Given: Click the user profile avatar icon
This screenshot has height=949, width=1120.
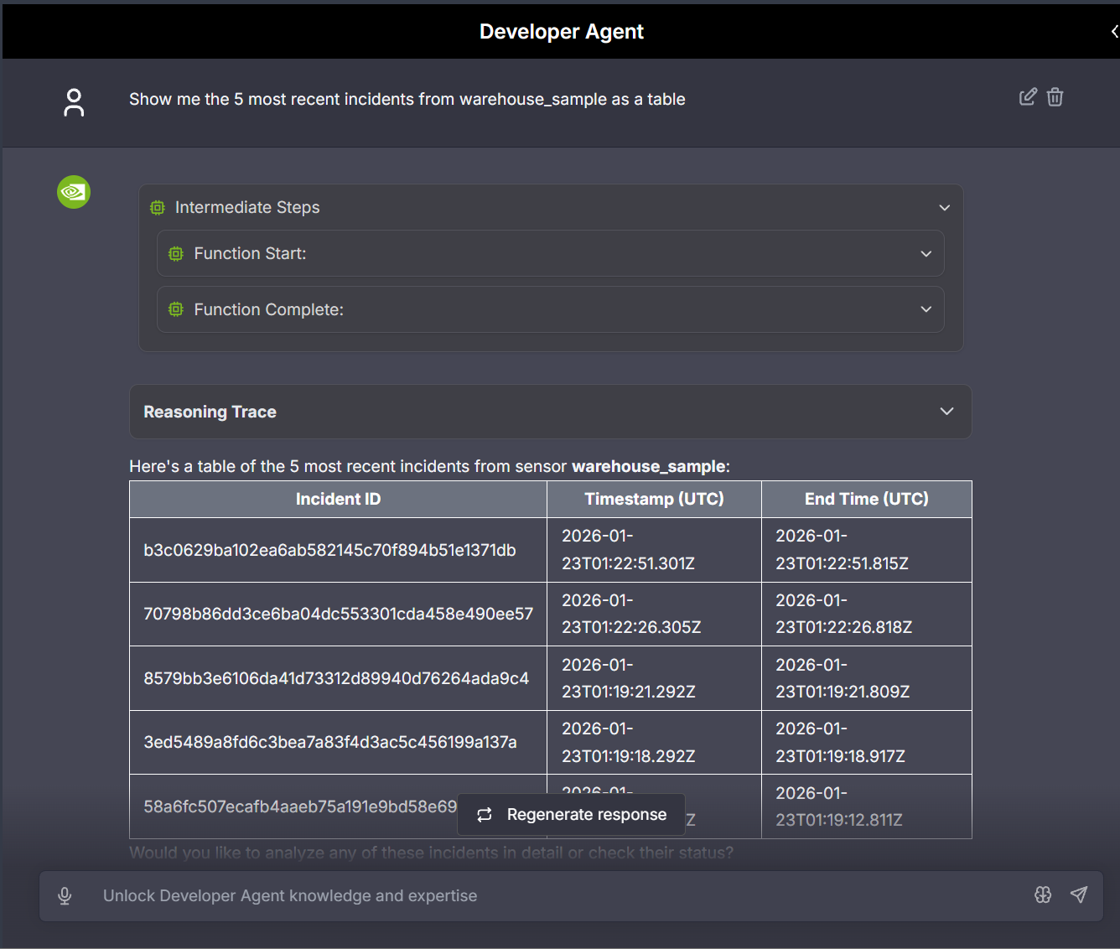Looking at the screenshot, I should coord(74,102).
